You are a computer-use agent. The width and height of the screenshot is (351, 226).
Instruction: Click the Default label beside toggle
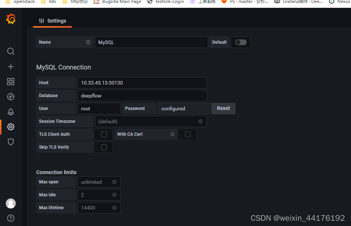tap(220, 42)
